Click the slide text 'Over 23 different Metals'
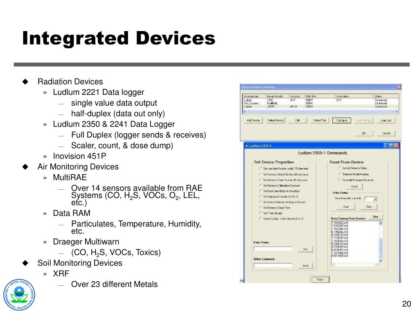The height and width of the screenshot is (314, 419). click(115, 285)
